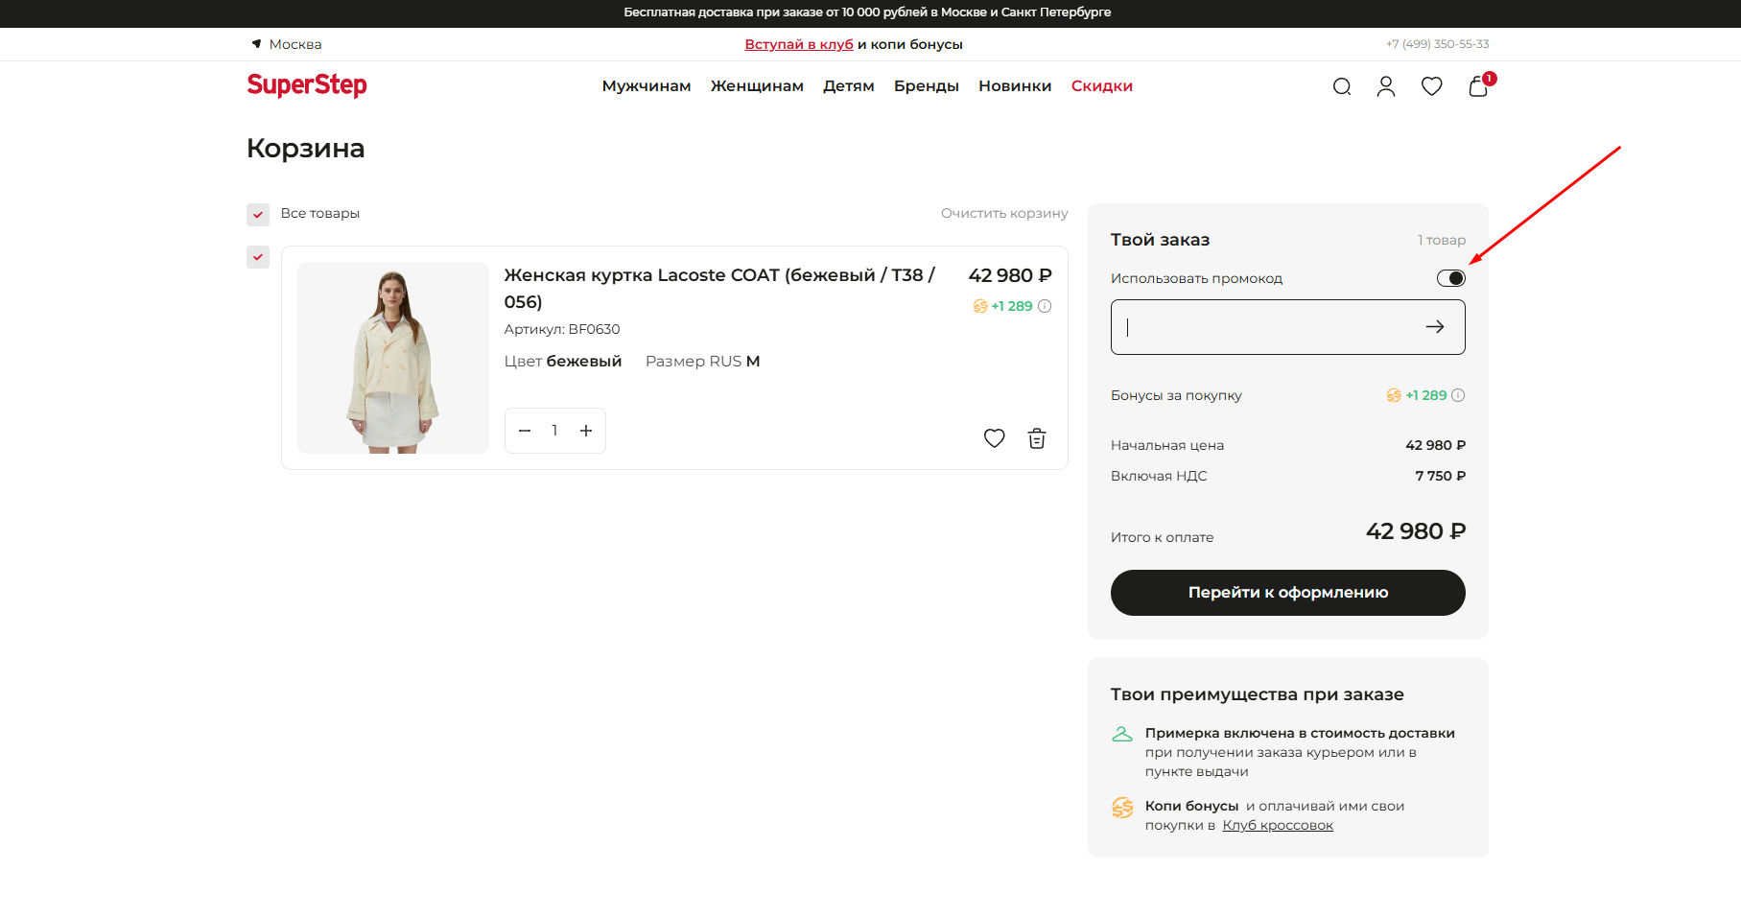Uncheck the Lacoste jacket item checkbox
The width and height of the screenshot is (1741, 917).
(258, 257)
